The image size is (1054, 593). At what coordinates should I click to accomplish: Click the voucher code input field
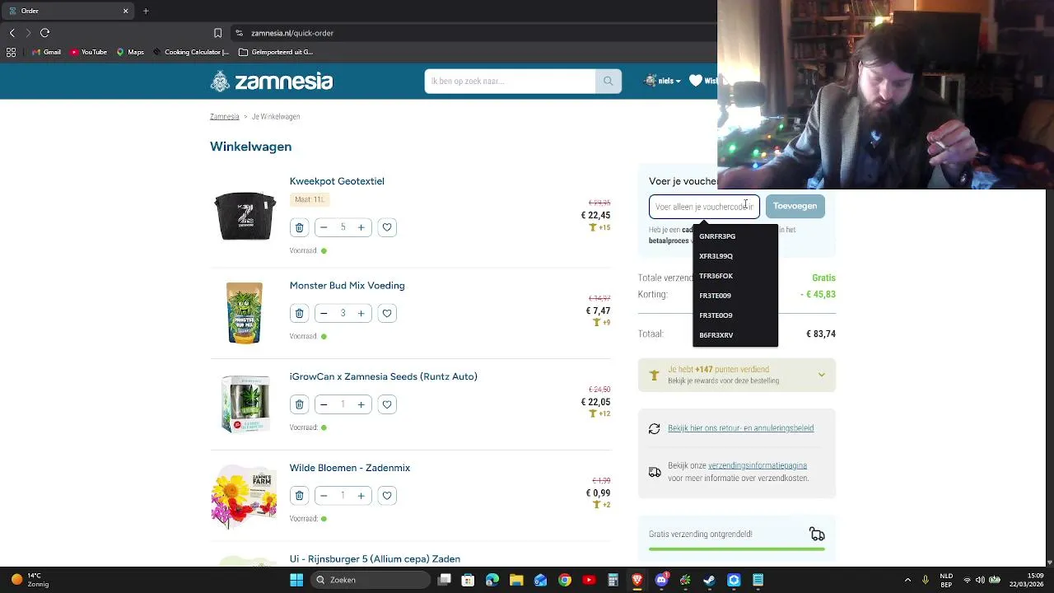tap(704, 207)
